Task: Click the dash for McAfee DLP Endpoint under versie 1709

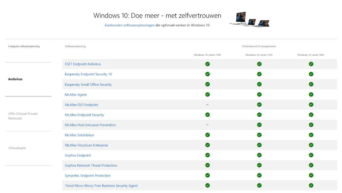Action: pyautogui.click(x=207, y=104)
